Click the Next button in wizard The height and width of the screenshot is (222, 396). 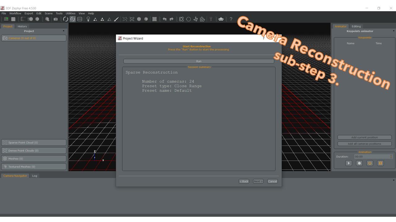258,181
